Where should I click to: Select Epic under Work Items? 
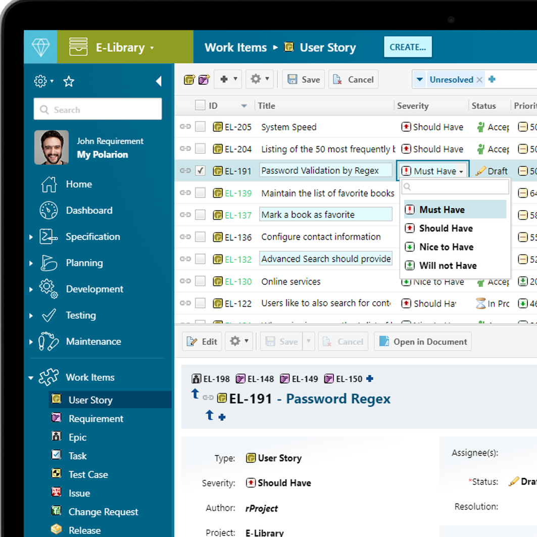[77, 437]
